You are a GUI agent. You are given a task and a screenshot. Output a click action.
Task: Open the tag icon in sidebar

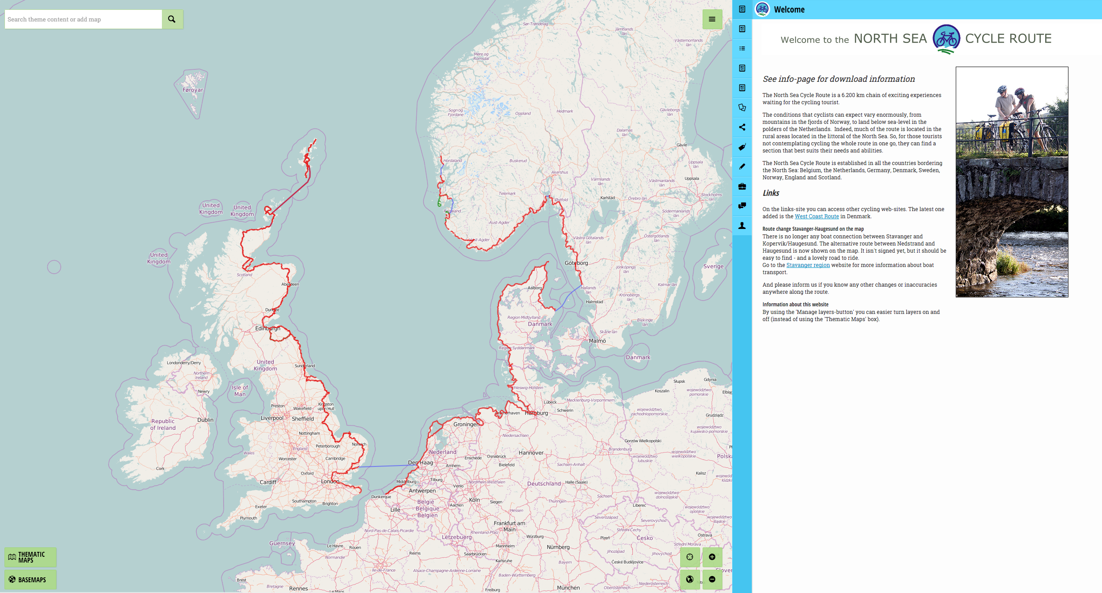[742, 147]
